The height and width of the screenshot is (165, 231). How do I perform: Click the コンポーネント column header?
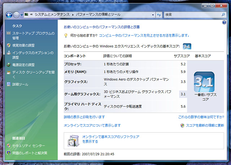click(75, 56)
